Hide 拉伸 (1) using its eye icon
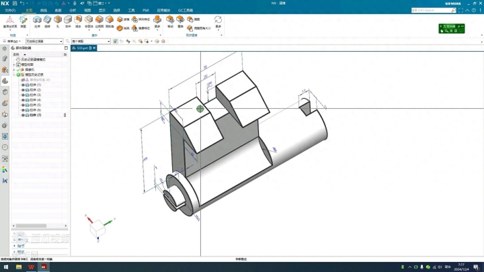 pos(23,85)
